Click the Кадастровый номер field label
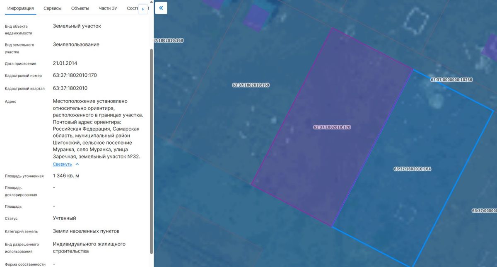Viewport: 497px width, 267px height. click(x=24, y=76)
